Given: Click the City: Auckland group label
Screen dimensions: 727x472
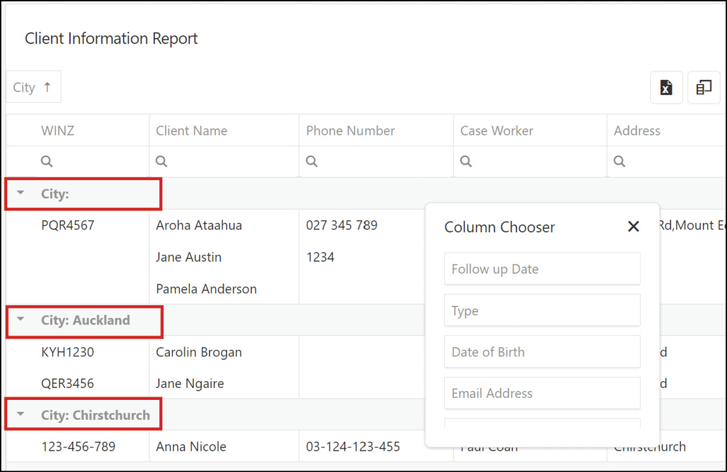Looking at the screenshot, I should [86, 320].
